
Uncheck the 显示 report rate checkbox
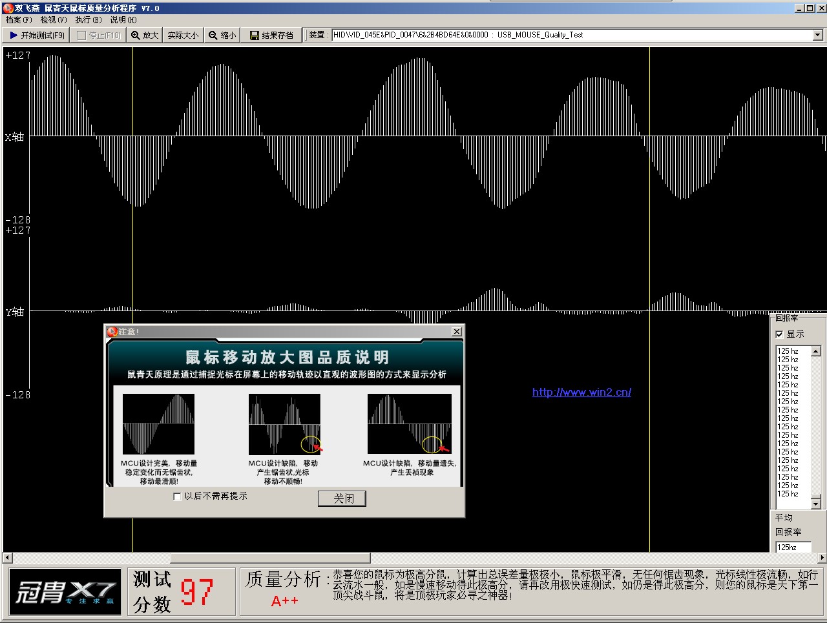click(x=779, y=334)
